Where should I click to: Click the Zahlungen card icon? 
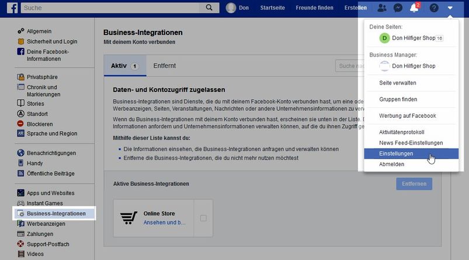(x=20, y=234)
